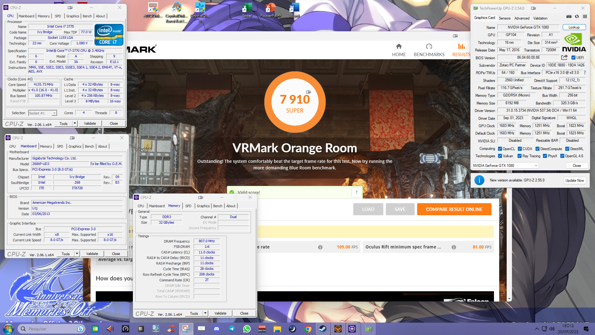Click info icon next to 109.00 FPS
This screenshot has height=335, width=595.
[320, 247]
